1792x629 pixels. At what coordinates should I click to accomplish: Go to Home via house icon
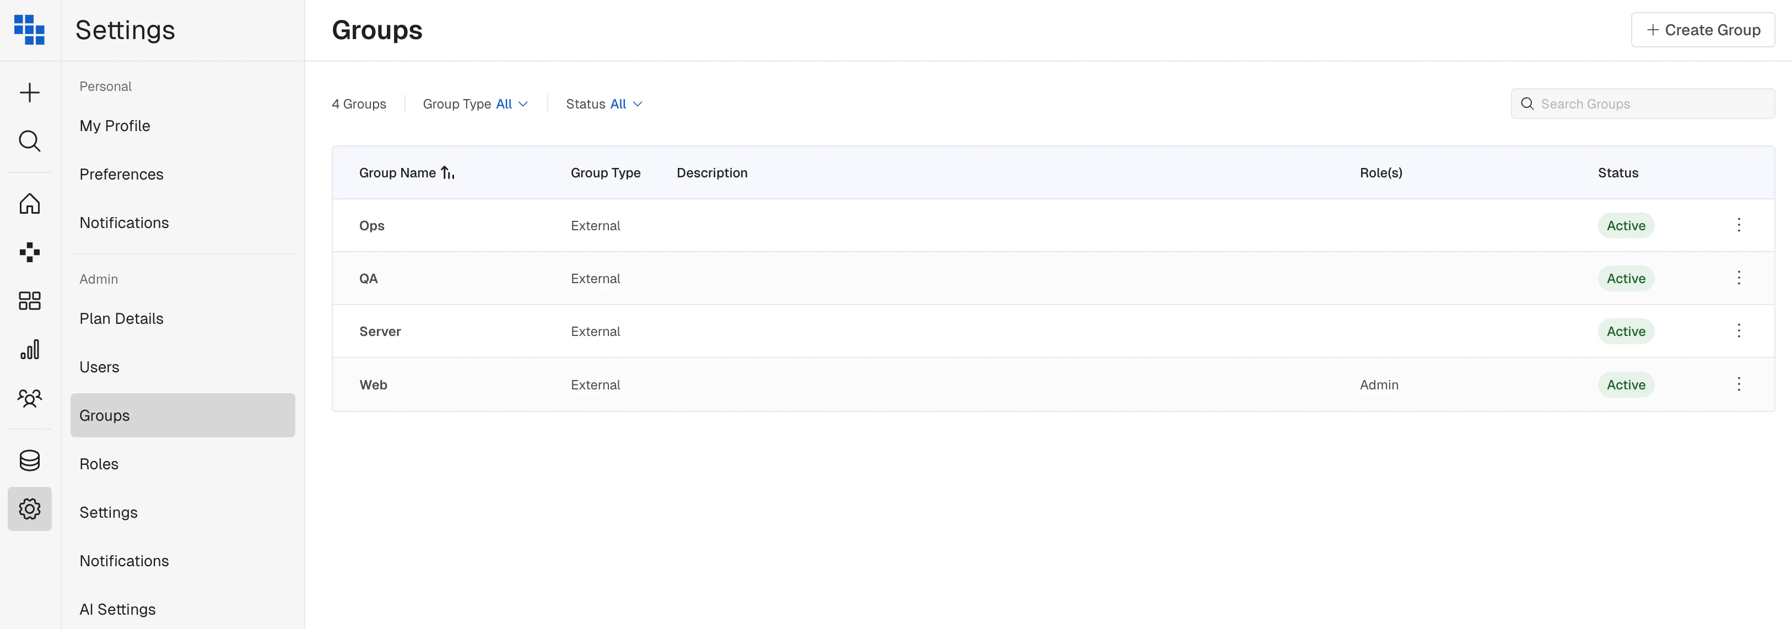point(29,204)
